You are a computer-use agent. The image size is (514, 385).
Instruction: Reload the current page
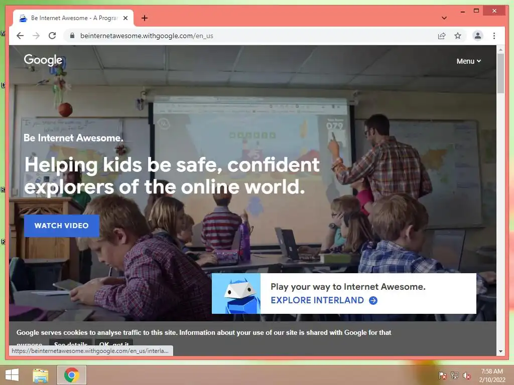click(x=52, y=36)
